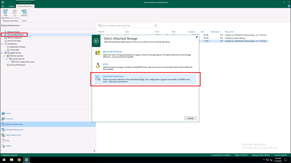Open the Home ribbon tab
The image size is (291, 163).
coord(11,6)
